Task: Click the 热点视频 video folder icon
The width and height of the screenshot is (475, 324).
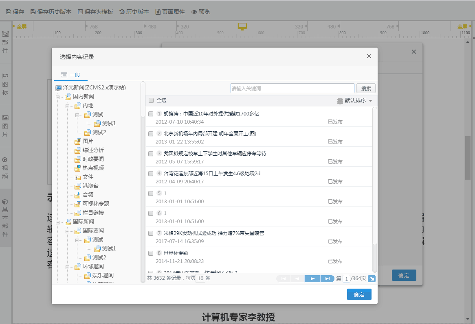Action: click(78, 168)
